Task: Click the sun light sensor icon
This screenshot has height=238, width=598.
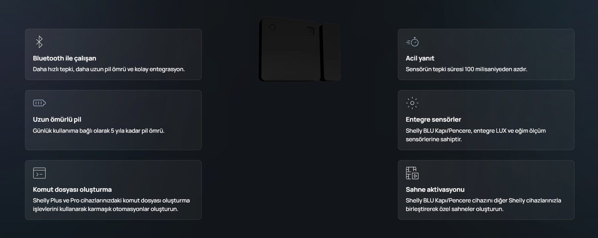Action: tap(412, 103)
